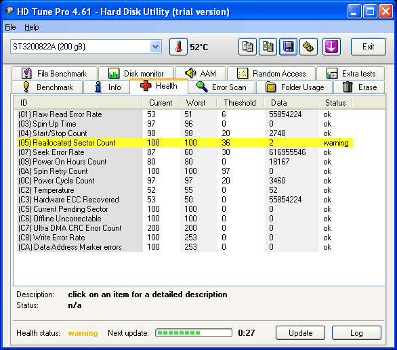
Task: Click the 52°C temperature reading
Action: coord(199,47)
